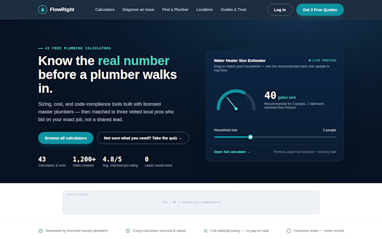Click 'Every calculator sourced & dated' text

pos(159,231)
